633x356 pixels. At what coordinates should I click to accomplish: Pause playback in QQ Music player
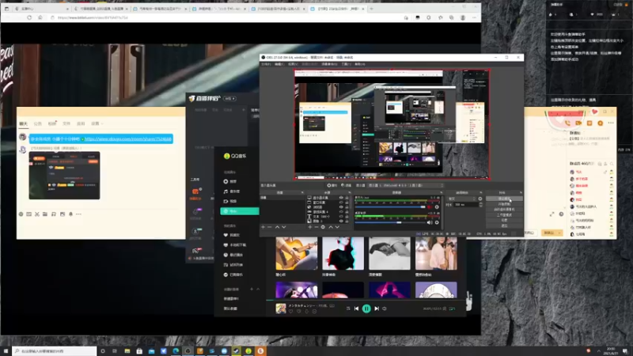point(366,309)
